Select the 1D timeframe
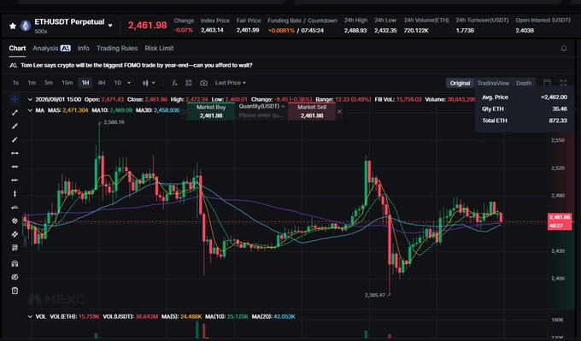581x341 pixels. click(117, 83)
